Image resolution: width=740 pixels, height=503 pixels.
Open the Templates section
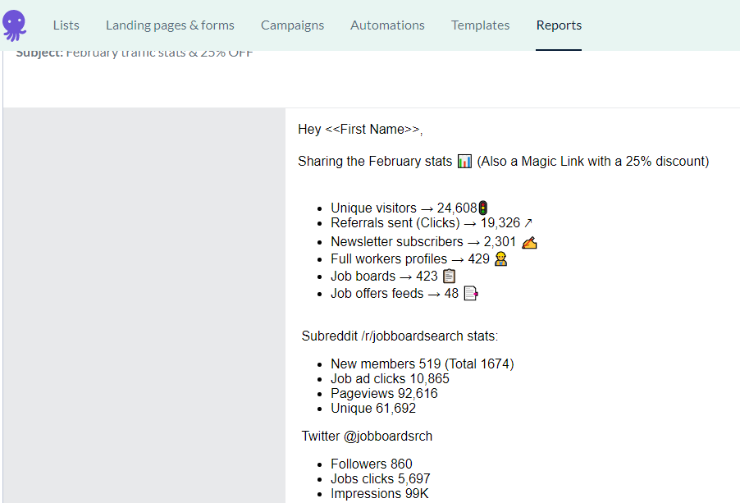(x=481, y=25)
